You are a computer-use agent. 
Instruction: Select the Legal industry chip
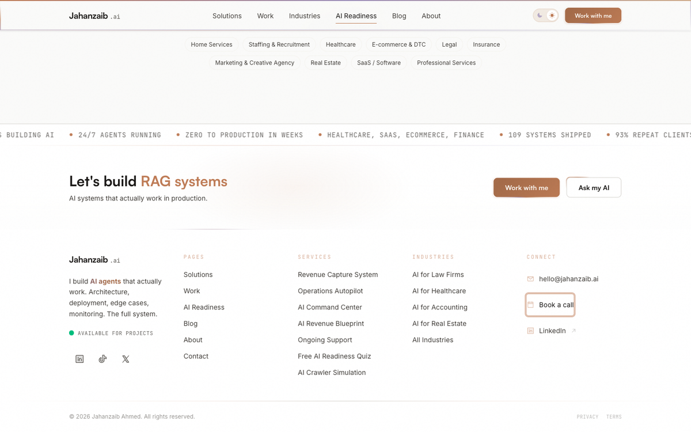449,44
